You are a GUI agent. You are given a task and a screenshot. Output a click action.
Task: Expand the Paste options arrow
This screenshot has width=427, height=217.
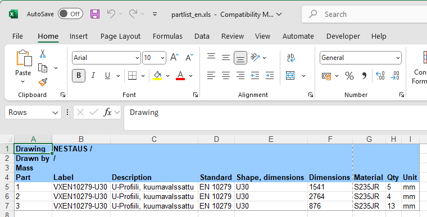[23, 81]
